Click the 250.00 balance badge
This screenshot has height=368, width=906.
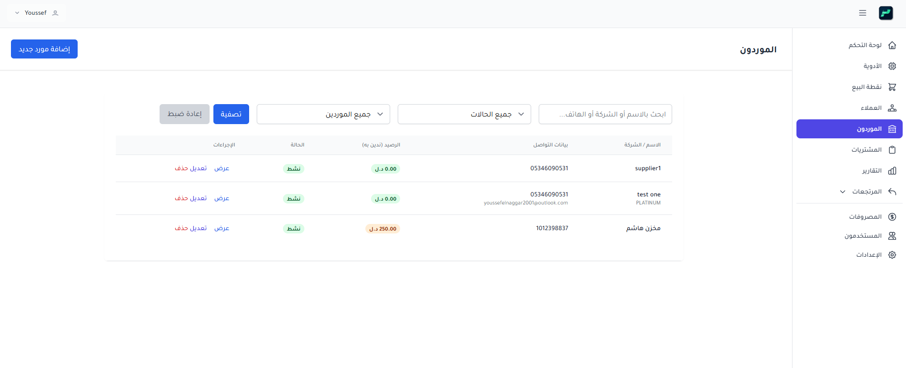pyautogui.click(x=383, y=229)
